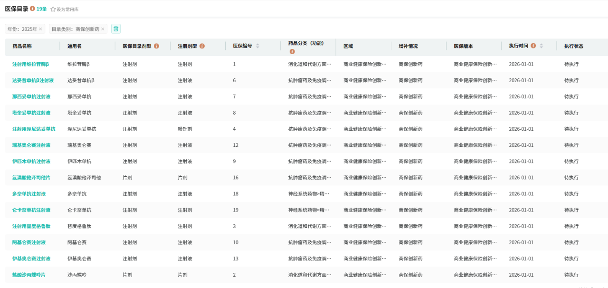Screen dimensions: 608x288
Task: Click info icon next to 执行时间 header
Action: click(533, 46)
